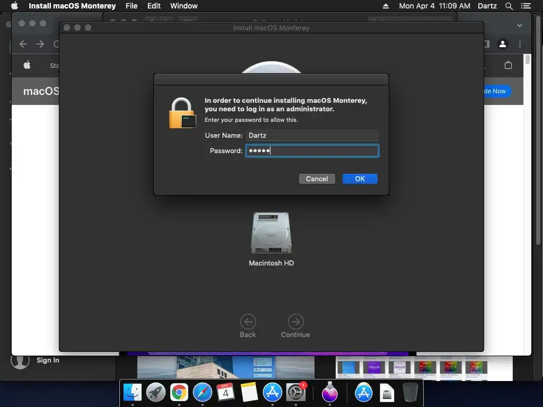Click the Install macOS Monterey Dock icon
Viewport: 543px width, 407px height.
330,393
